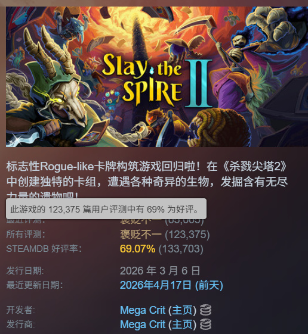
Task: Click the STEAMDB 好评率 label
Action: (44, 249)
